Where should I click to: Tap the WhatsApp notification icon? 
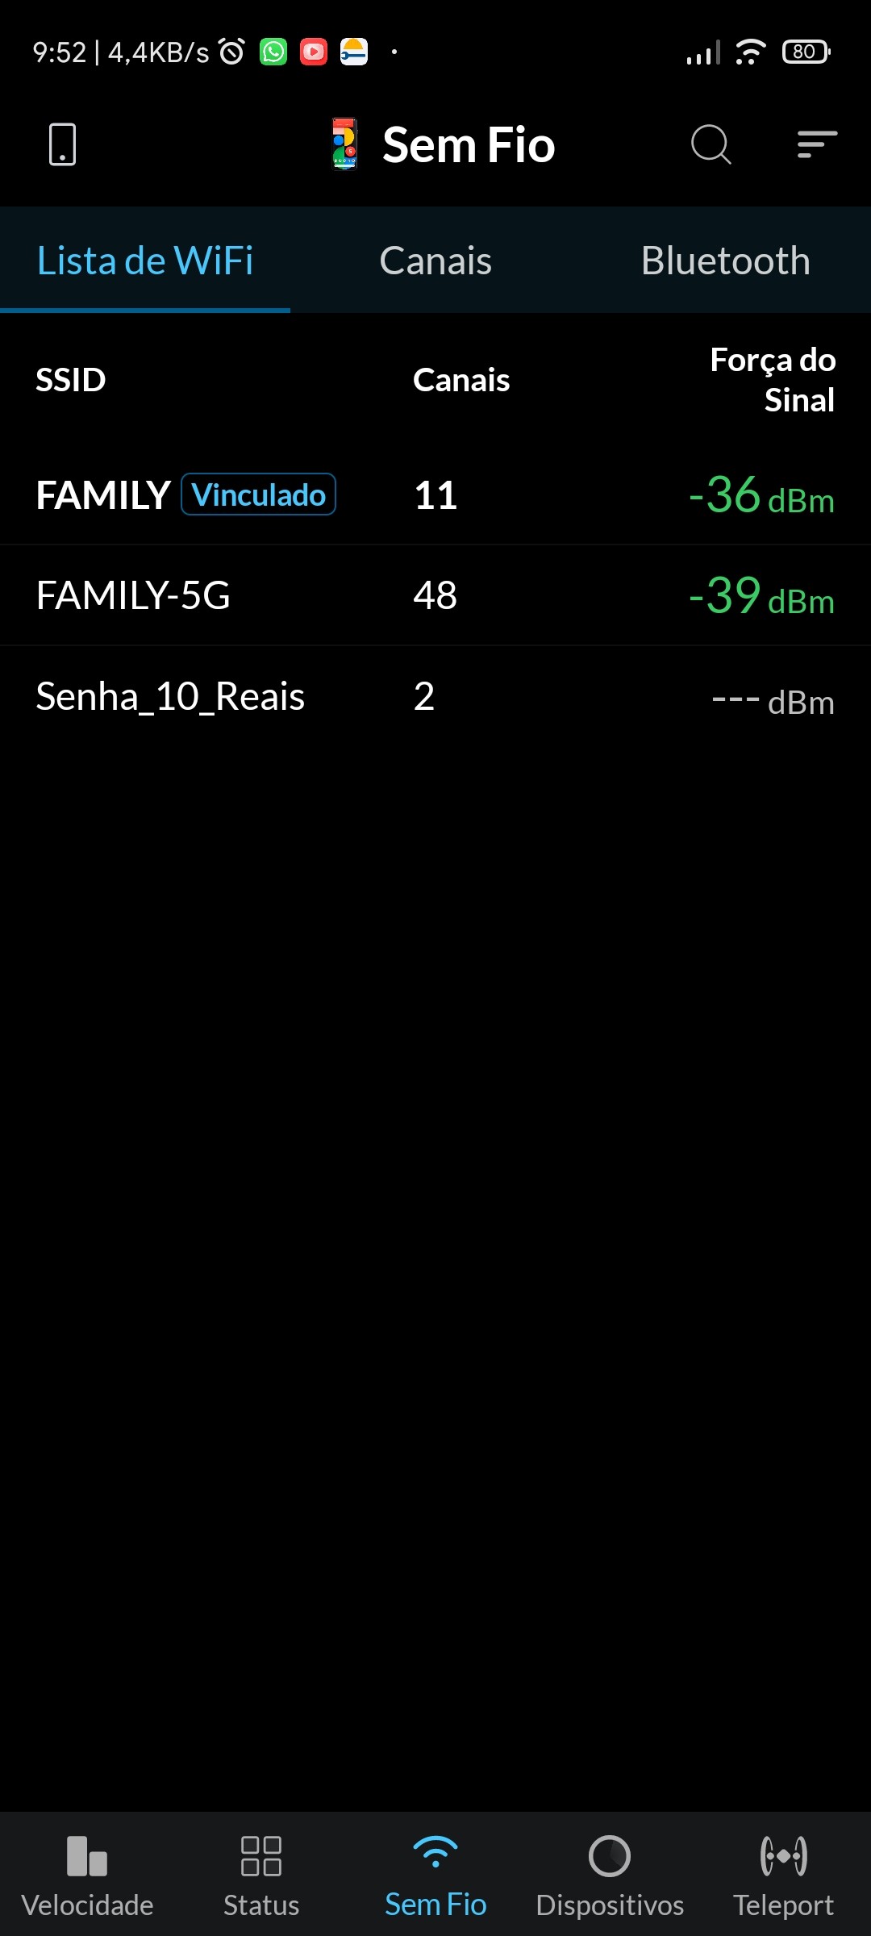click(273, 52)
